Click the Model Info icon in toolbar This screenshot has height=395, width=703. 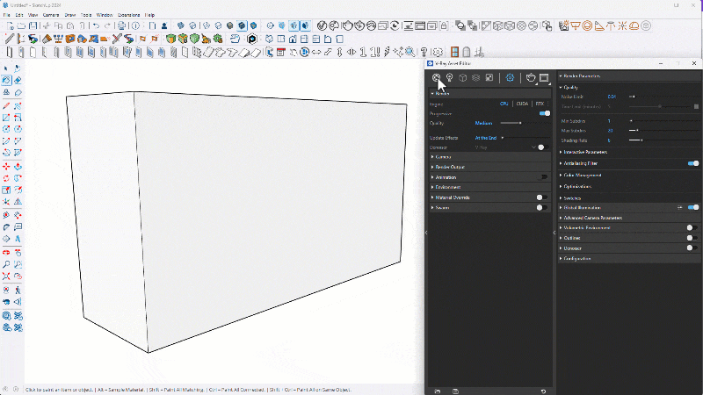click(136, 26)
